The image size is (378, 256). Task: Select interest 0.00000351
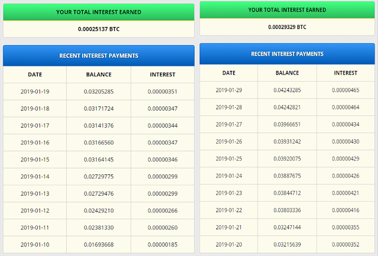[162, 92]
